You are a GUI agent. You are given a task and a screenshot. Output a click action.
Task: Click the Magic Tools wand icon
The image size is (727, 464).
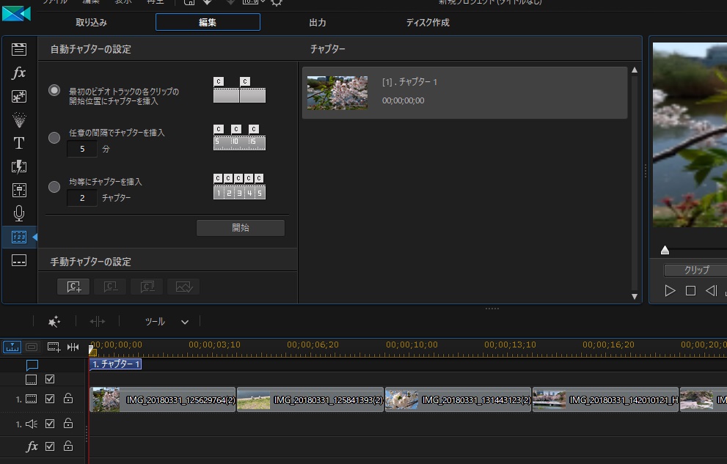(x=54, y=322)
